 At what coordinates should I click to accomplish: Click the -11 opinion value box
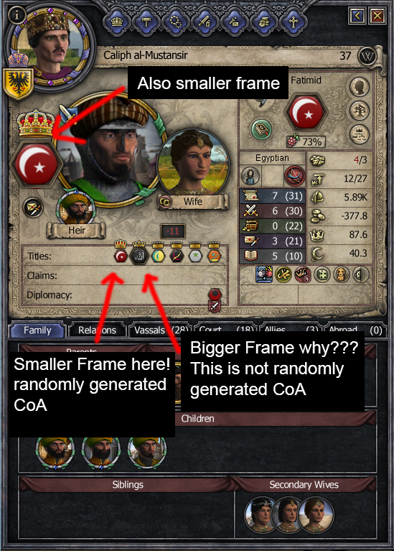point(172,231)
